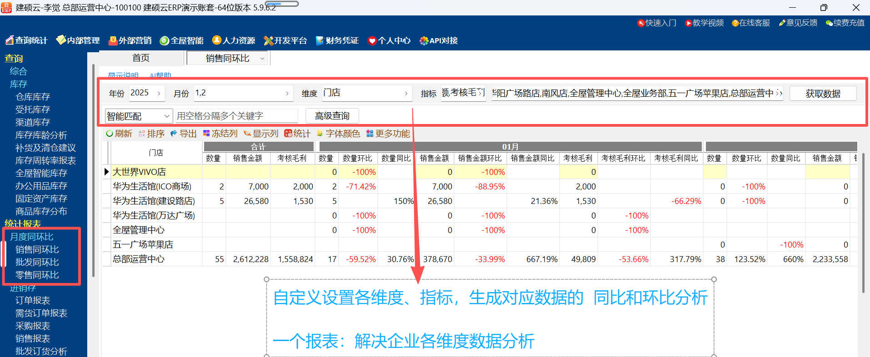This screenshot has height=357, width=870.
Task: Click the 导出 export icon
Action: point(174,134)
